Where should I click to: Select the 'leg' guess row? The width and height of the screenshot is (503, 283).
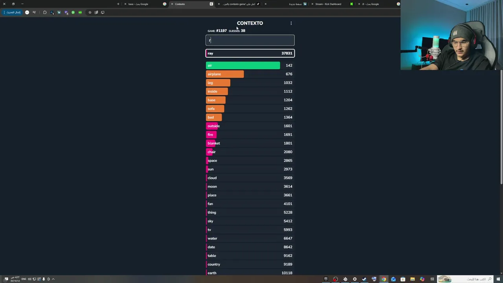[250, 83]
